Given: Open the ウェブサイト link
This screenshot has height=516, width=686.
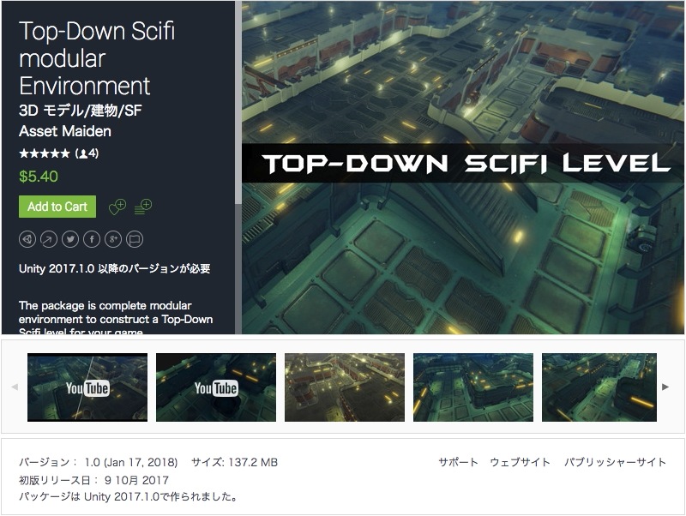Looking at the screenshot, I should pyautogui.click(x=520, y=462).
